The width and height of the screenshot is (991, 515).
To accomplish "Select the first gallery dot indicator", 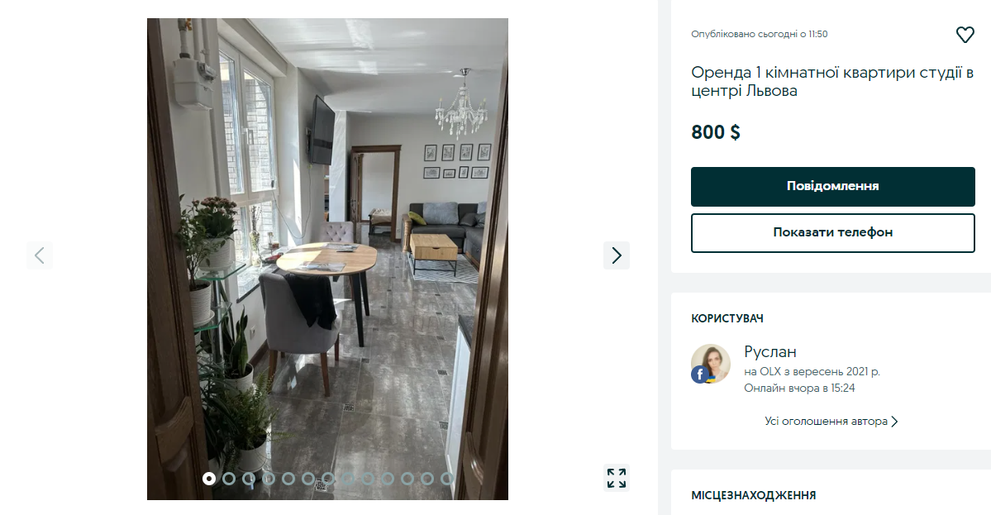I will (x=209, y=479).
